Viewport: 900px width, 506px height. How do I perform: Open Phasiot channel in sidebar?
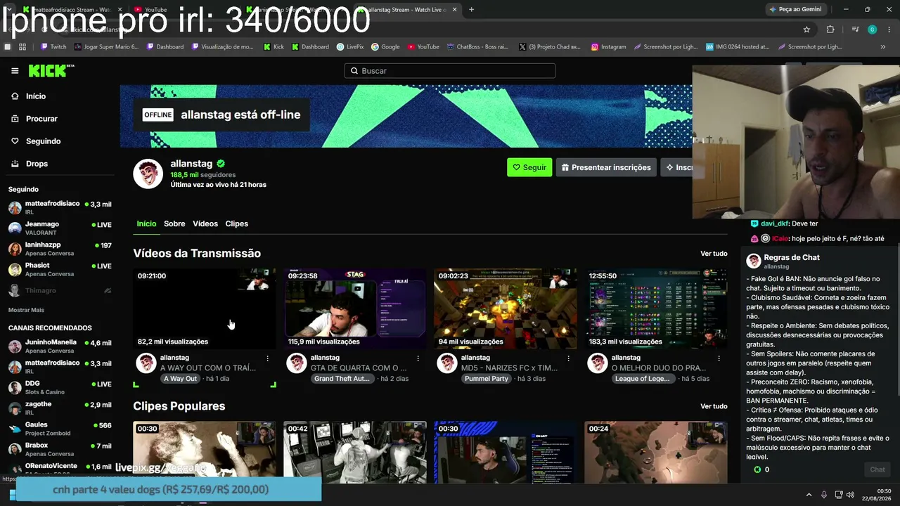(x=60, y=269)
